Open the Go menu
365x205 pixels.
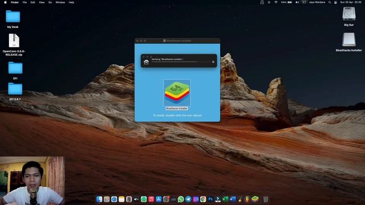point(50,2)
